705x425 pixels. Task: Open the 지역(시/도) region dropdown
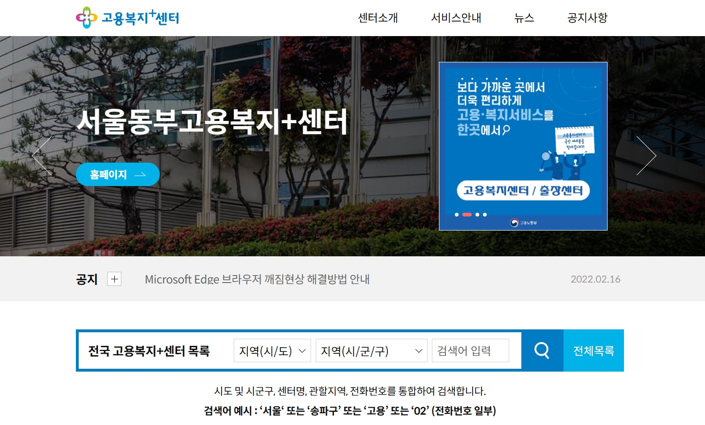(272, 350)
